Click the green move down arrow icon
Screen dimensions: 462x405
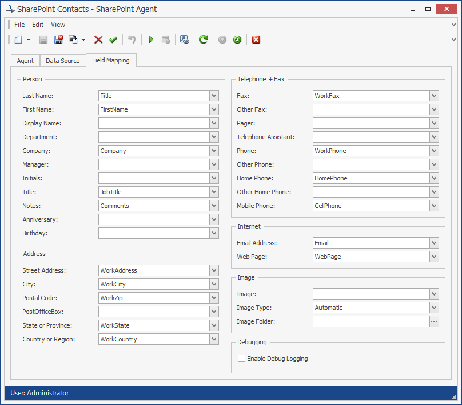(x=237, y=40)
